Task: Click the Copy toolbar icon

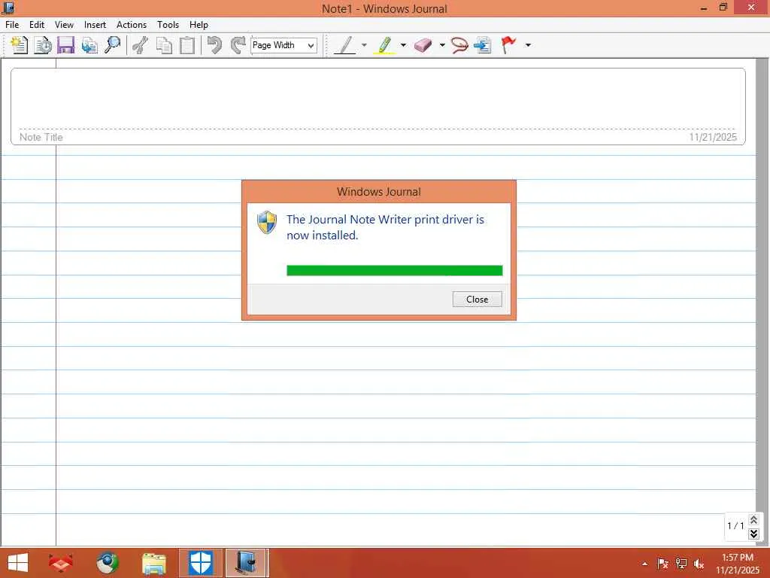Action: point(164,45)
